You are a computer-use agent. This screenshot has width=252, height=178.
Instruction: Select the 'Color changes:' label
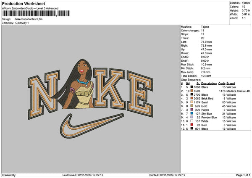coord(190,31)
